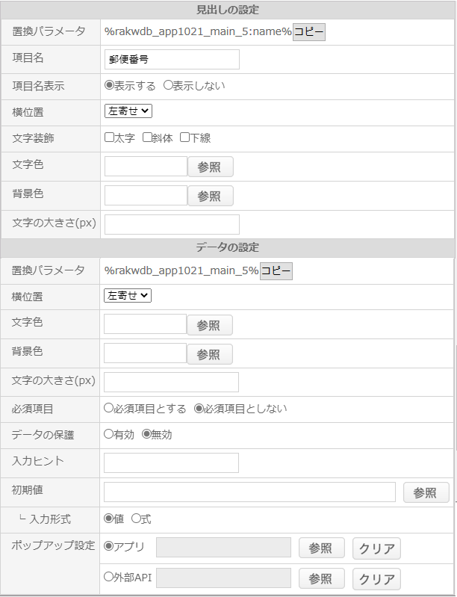Image resolution: width=457 pixels, height=597 pixels.
Task: Set データの保護 to 有効
Action: tap(108, 434)
